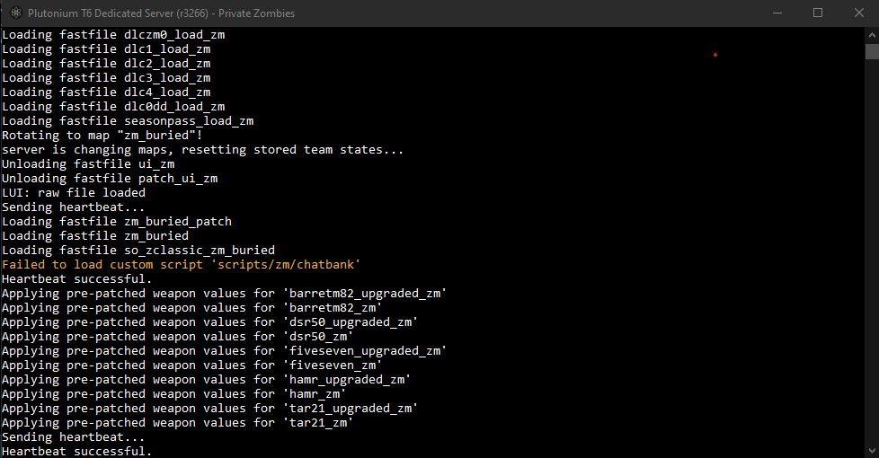Click the 'fiveseven_zm' weapon values line
879x458 pixels.
pos(191,365)
